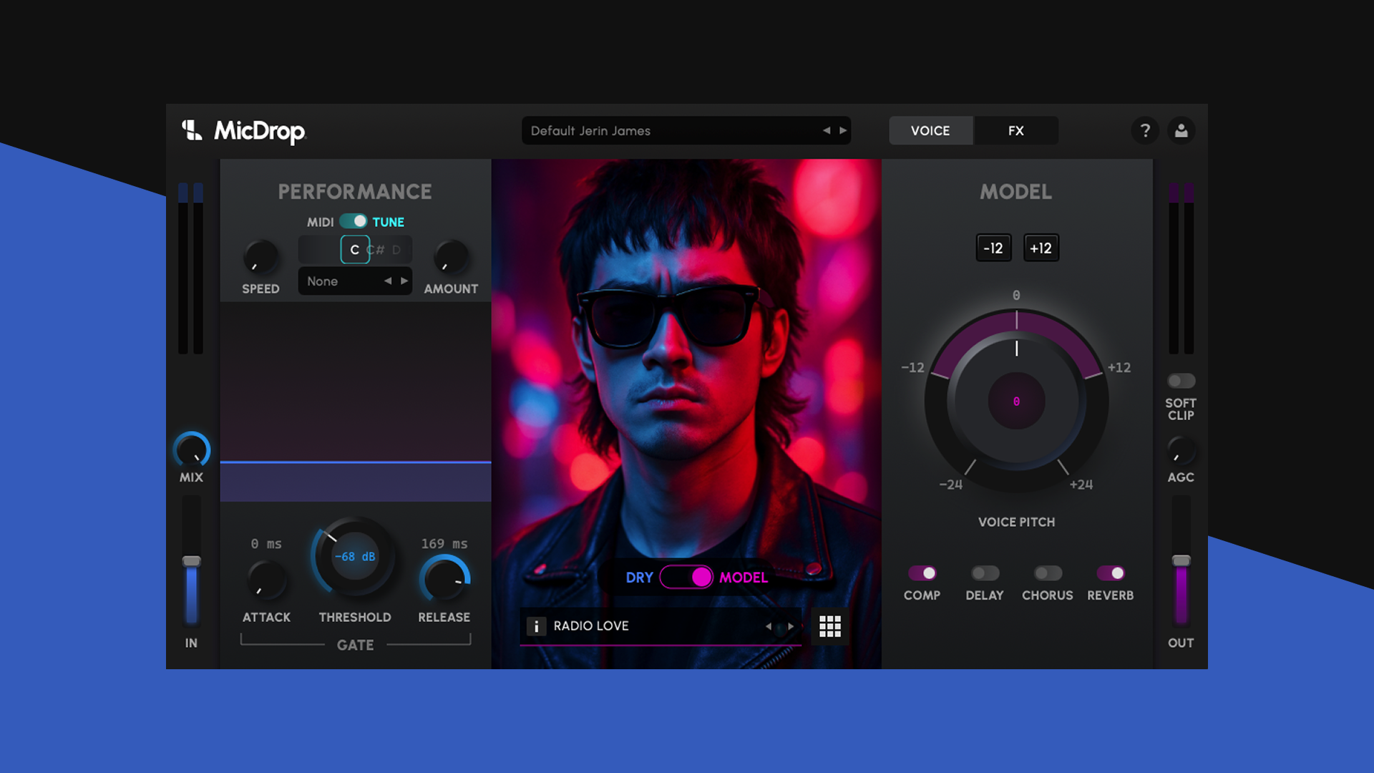Click the next arrow on the RADIO LOVE selector
This screenshot has width=1374, height=773.
coord(792,626)
